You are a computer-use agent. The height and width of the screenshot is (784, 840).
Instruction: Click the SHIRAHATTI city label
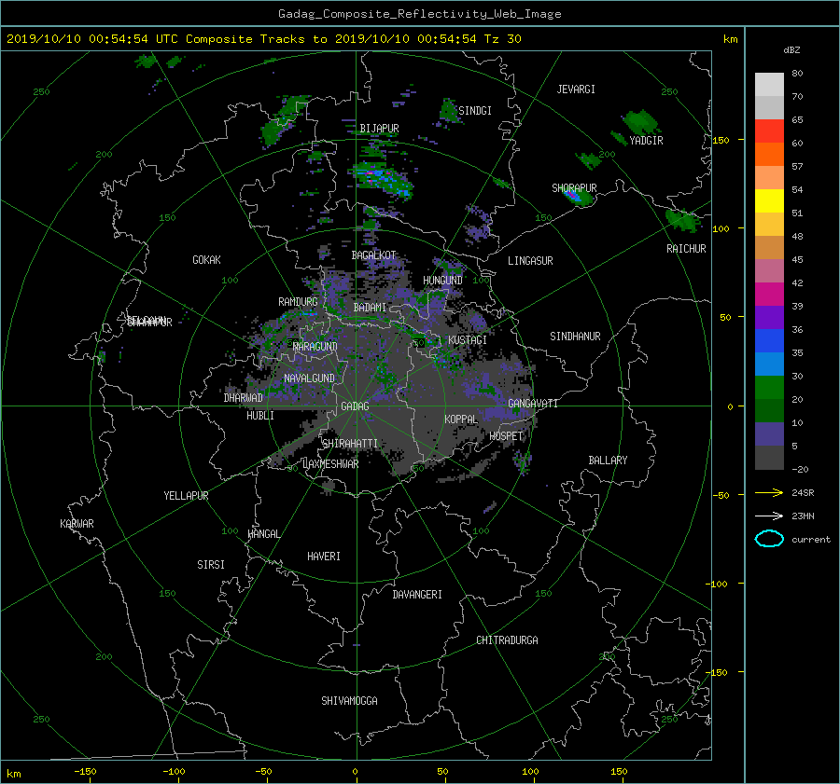(x=350, y=443)
